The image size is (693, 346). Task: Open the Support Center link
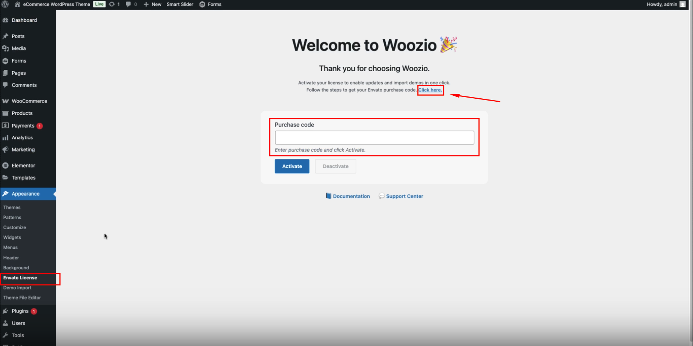404,196
